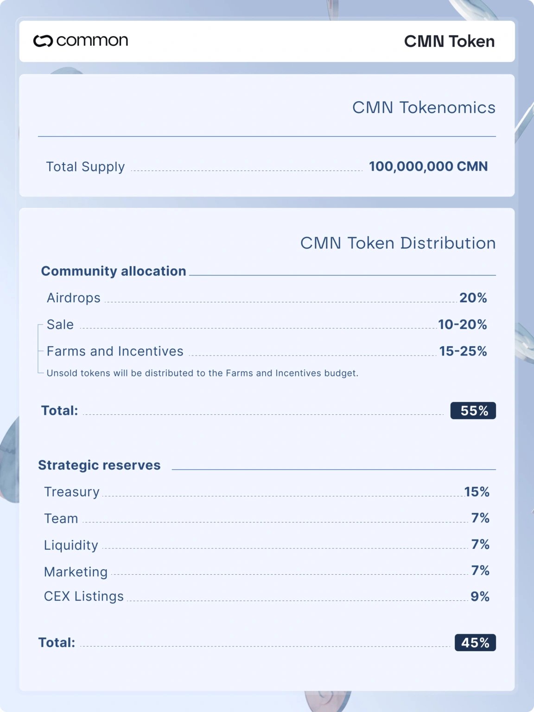Select the CMN Tokenomics heading
The height and width of the screenshot is (712, 534).
424,108
